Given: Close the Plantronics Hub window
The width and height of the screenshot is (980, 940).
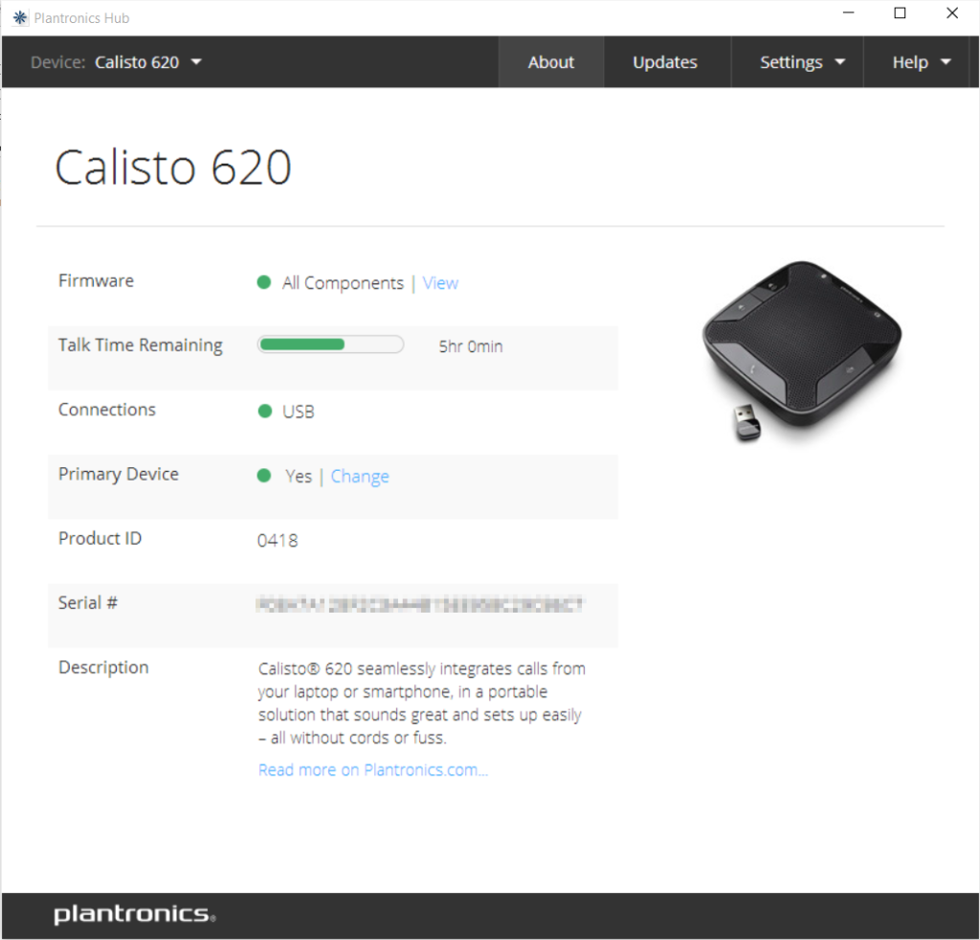Looking at the screenshot, I should 952,13.
